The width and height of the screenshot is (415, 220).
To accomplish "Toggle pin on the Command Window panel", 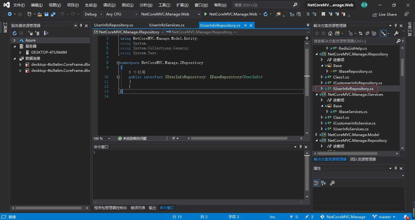I will click(301, 147).
